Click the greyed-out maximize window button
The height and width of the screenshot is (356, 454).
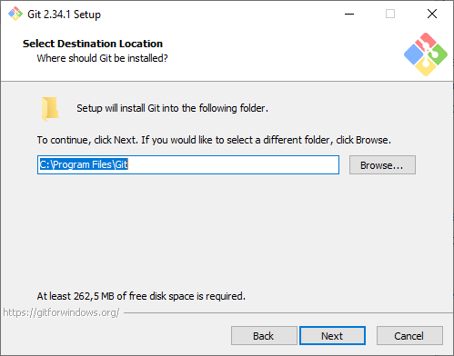point(390,14)
